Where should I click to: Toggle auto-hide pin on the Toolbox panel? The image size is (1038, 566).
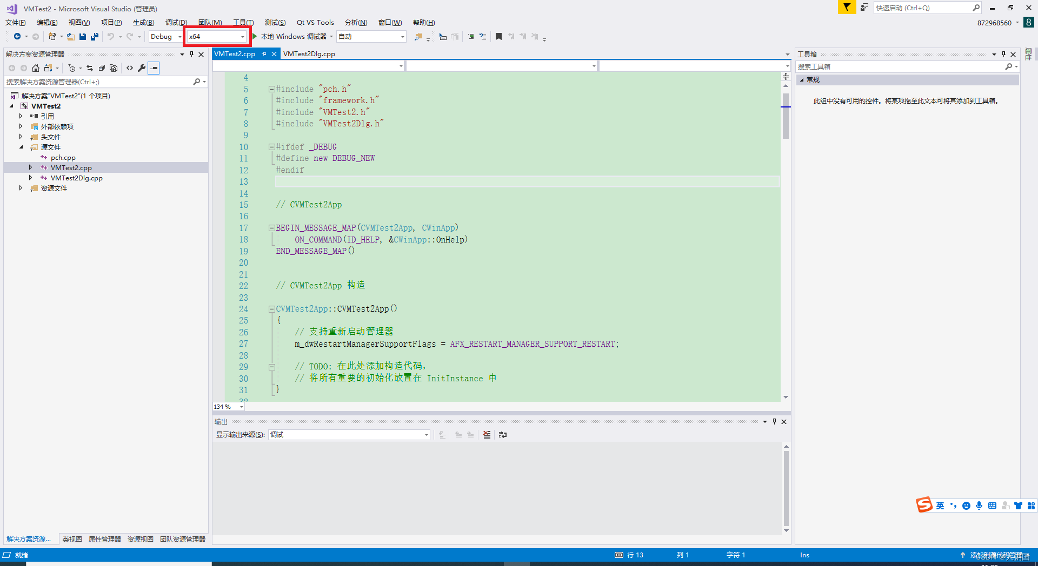click(x=1003, y=54)
